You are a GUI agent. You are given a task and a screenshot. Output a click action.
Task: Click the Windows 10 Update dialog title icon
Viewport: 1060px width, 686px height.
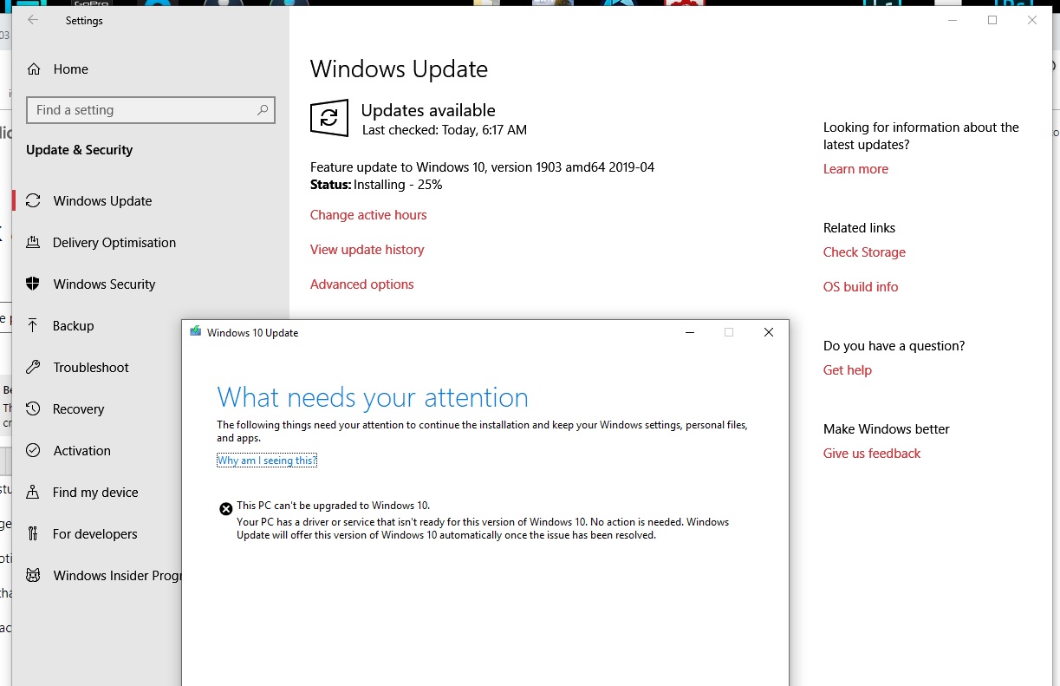pos(196,332)
